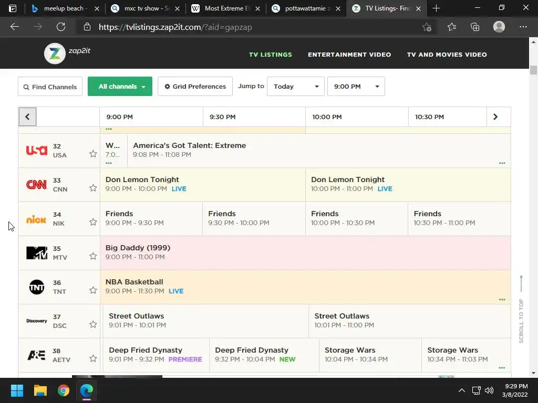This screenshot has width=538, height=403.
Task: Click the address bar URL
Action: point(175,27)
